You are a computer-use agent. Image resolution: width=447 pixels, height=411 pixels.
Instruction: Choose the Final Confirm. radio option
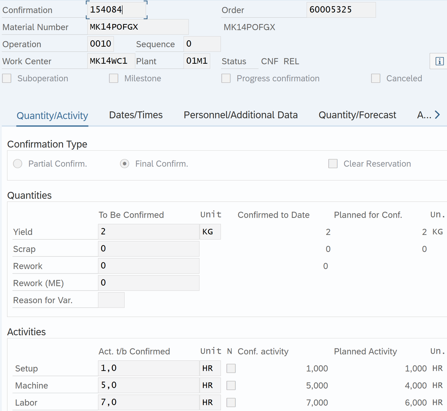[x=125, y=164]
